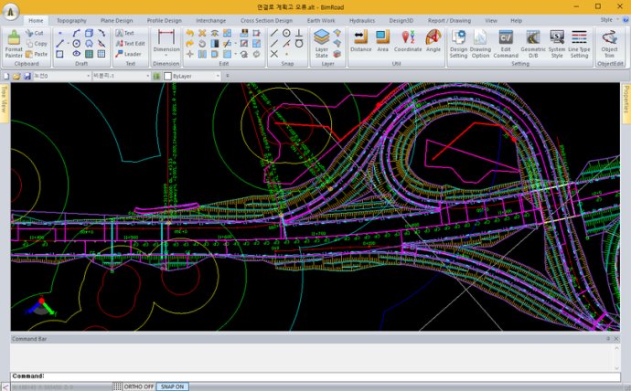Screen dimensions: 631x391
Task: Open the View tab
Action: 490,20
